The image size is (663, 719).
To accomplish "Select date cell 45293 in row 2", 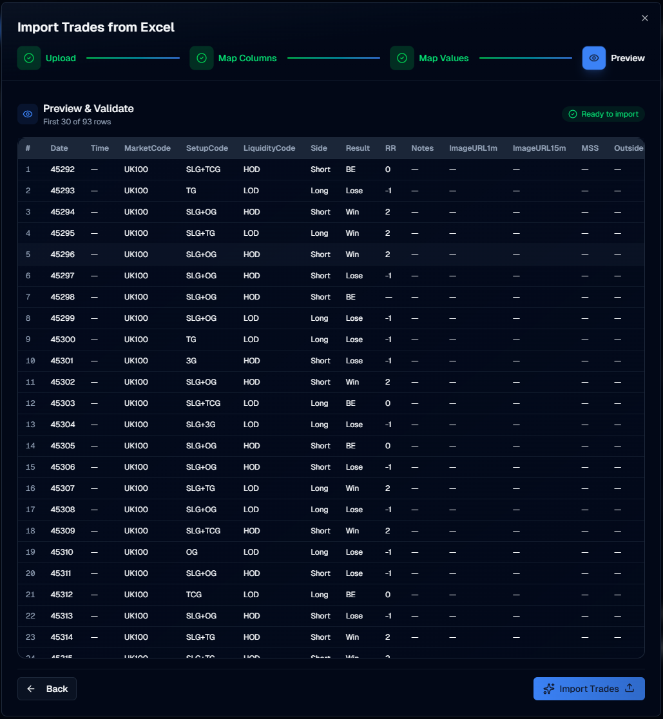I will tap(62, 191).
